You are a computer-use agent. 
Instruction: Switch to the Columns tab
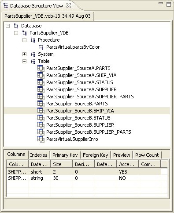point(16,155)
